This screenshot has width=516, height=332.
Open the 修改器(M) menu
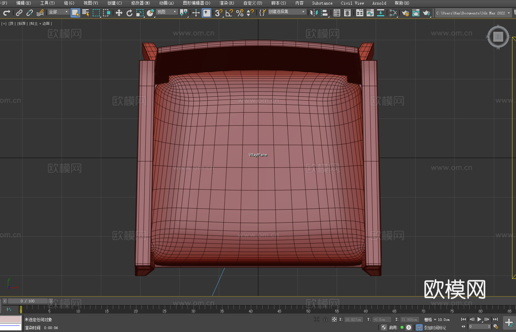click(x=141, y=3)
